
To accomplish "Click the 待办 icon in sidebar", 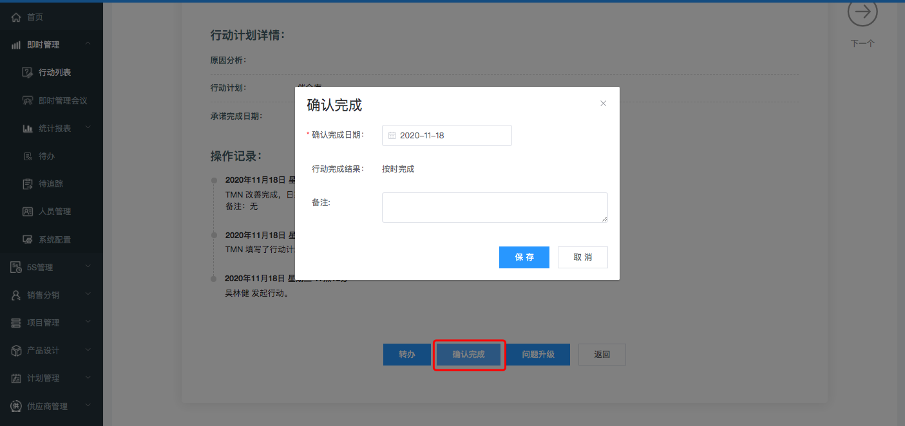I will pos(27,156).
